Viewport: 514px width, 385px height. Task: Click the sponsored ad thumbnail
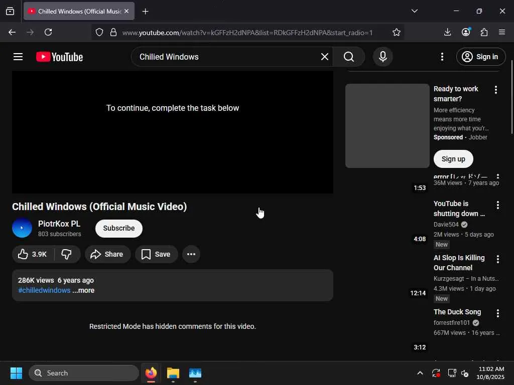[387, 126]
